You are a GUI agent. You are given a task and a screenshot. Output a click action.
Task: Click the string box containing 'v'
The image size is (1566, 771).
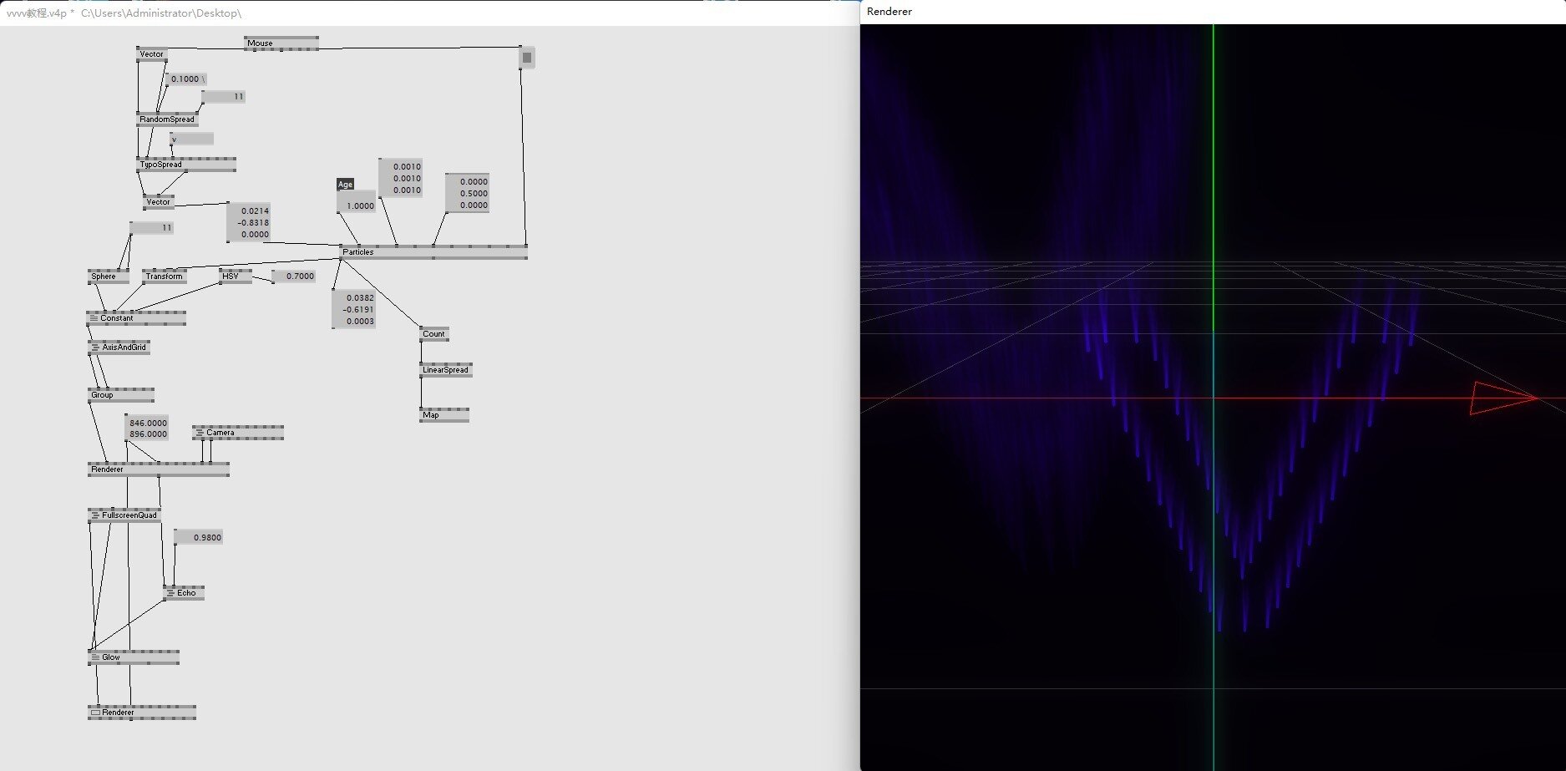click(x=191, y=139)
